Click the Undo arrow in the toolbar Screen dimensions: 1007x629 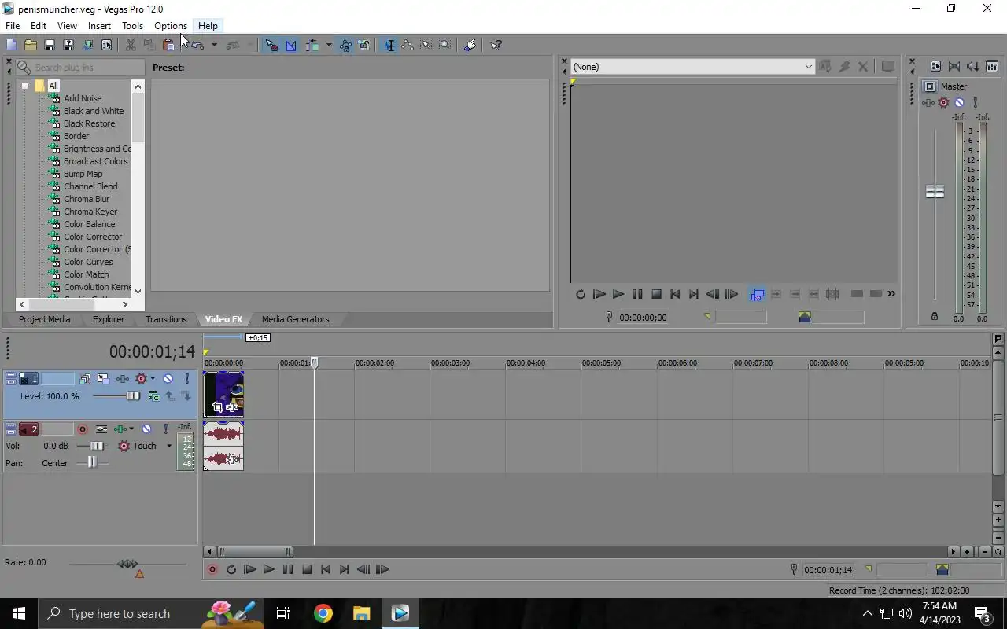point(197,45)
